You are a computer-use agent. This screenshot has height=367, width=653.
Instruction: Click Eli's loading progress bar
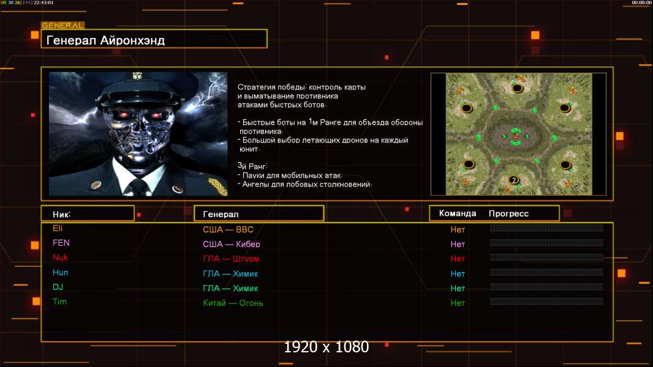pos(546,228)
